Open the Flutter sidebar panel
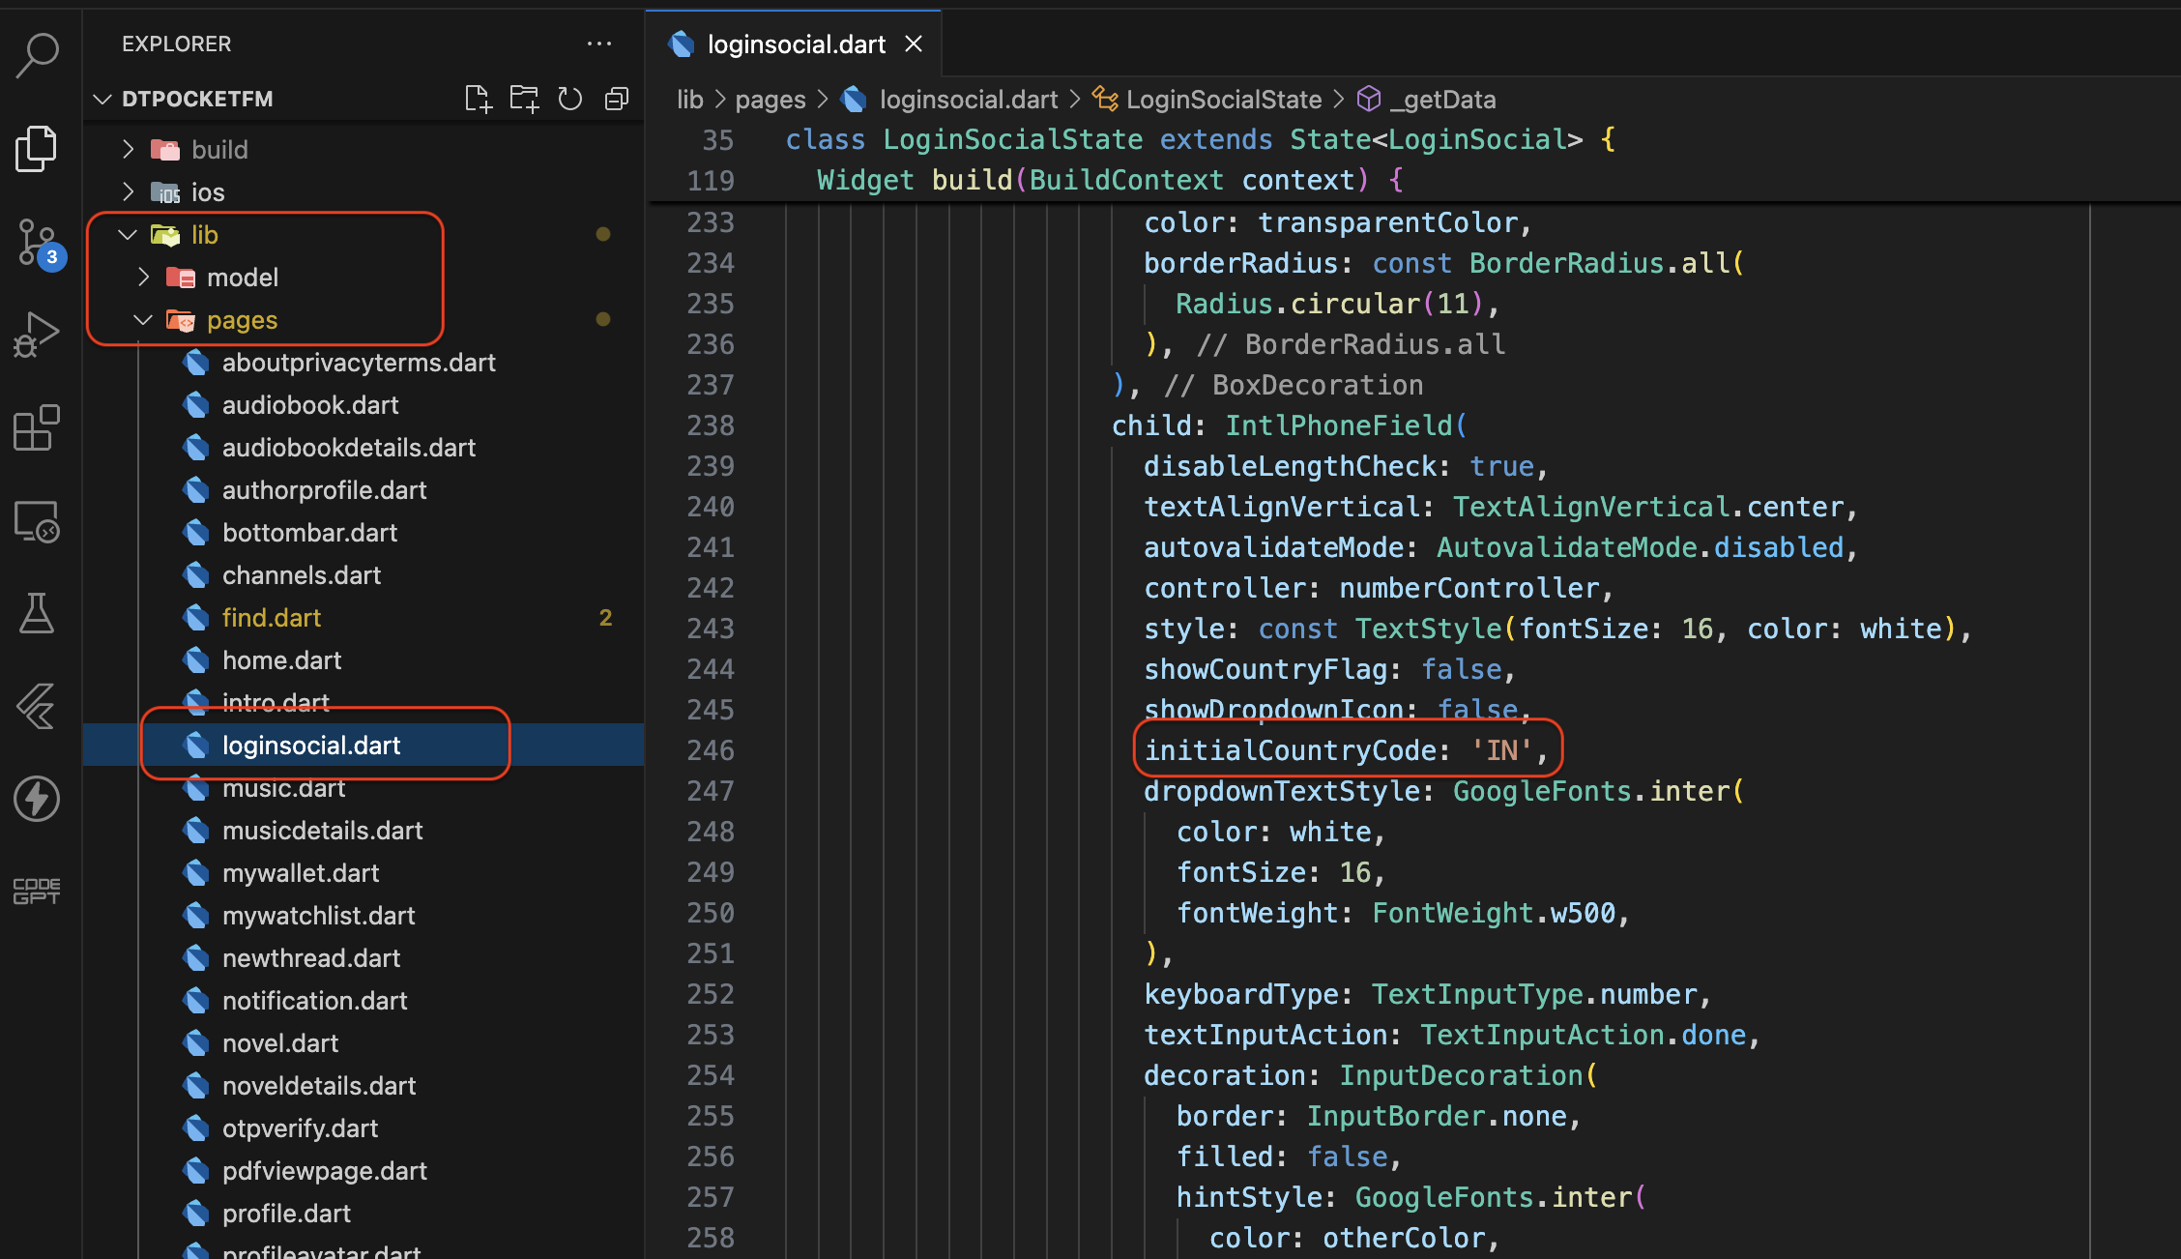This screenshot has height=1259, width=2181. [38, 706]
